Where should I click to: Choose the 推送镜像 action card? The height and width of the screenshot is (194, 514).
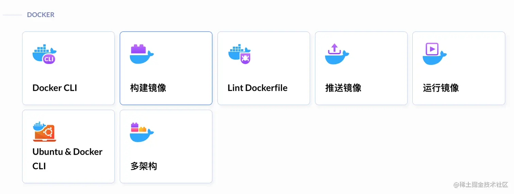361,68
